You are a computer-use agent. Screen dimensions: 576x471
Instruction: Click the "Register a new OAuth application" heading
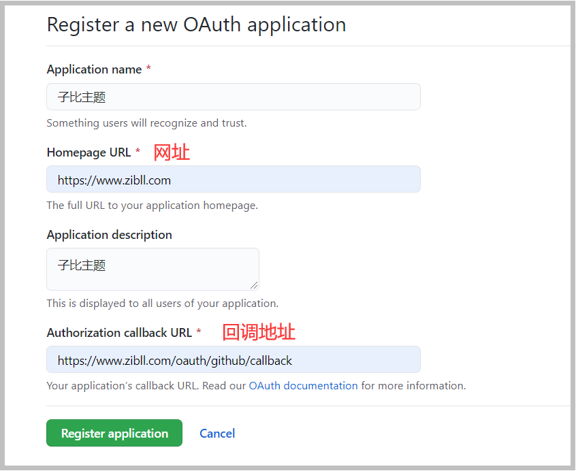coord(196,25)
